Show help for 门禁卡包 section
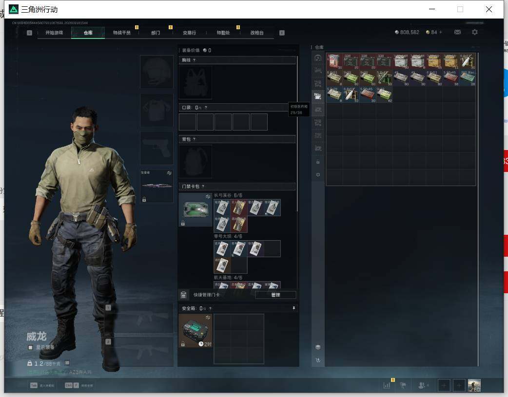508x397 pixels. (x=203, y=186)
